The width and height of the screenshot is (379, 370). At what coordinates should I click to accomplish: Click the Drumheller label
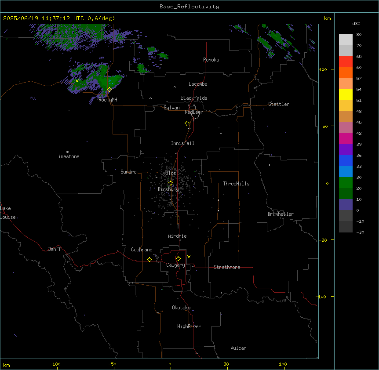tap(281, 214)
